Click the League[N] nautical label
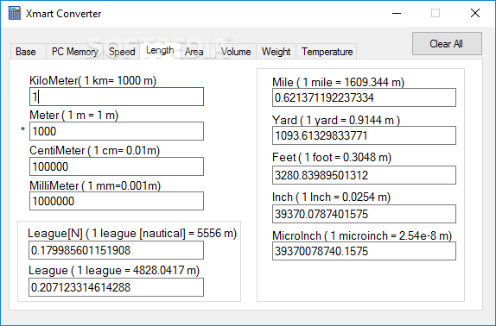Viewport: 496px width, 326px height. [132, 234]
